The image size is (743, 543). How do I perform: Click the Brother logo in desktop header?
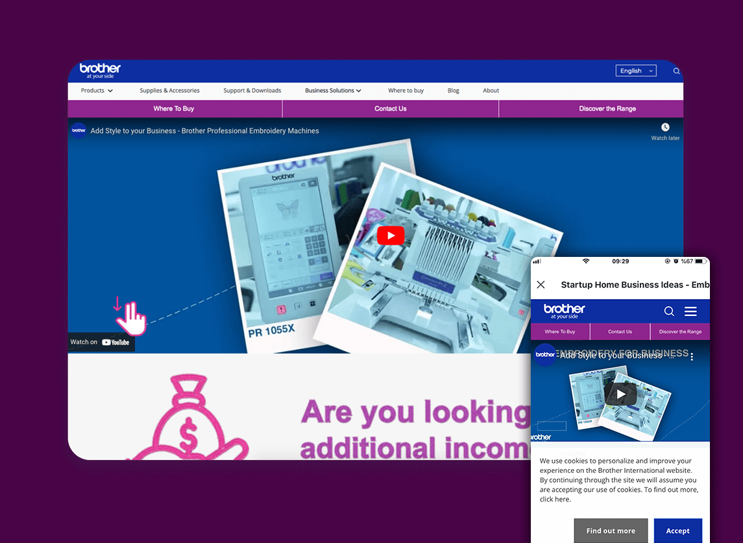(100, 71)
